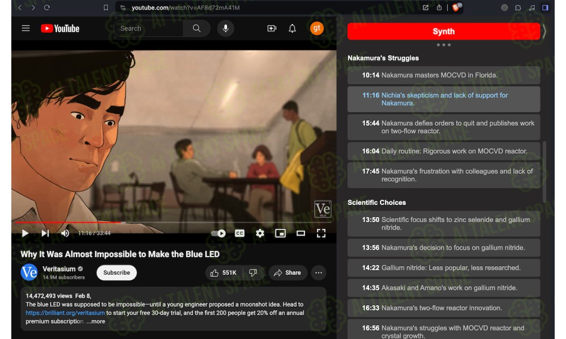Toggle closed captions with CC button

point(239,233)
